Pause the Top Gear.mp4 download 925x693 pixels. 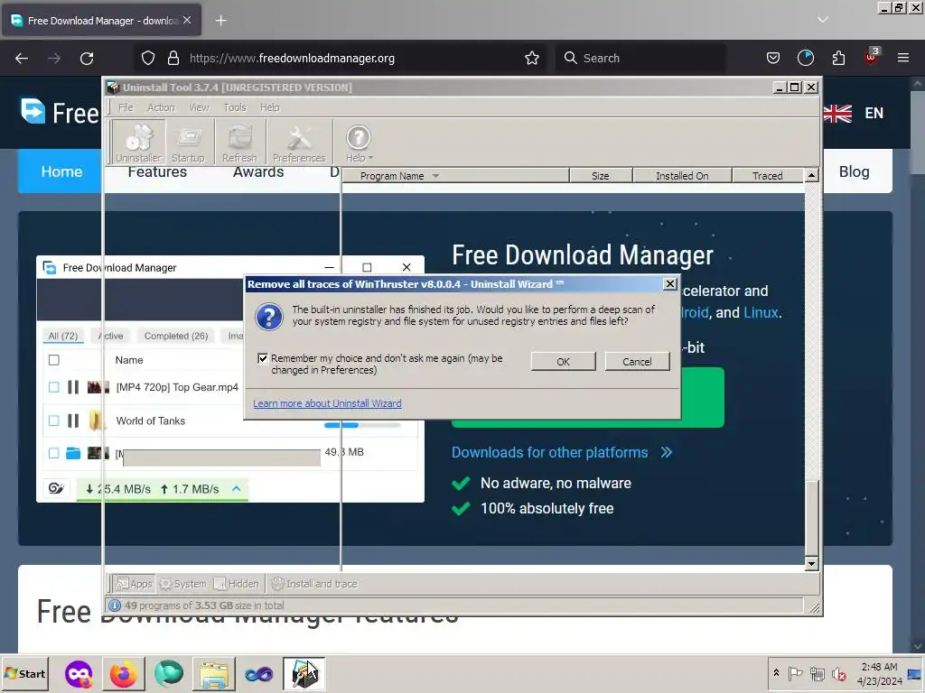click(x=73, y=387)
